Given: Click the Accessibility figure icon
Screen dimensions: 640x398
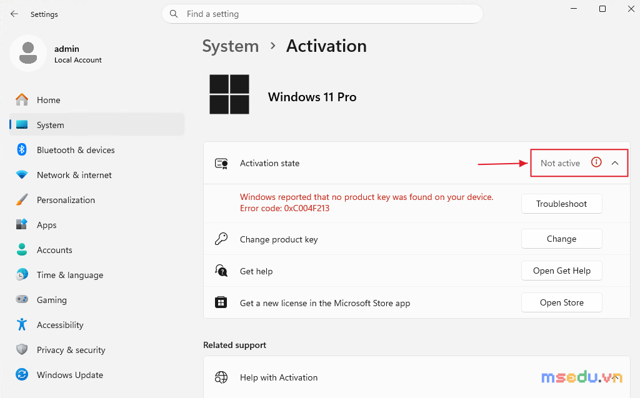Looking at the screenshot, I should click(x=22, y=324).
